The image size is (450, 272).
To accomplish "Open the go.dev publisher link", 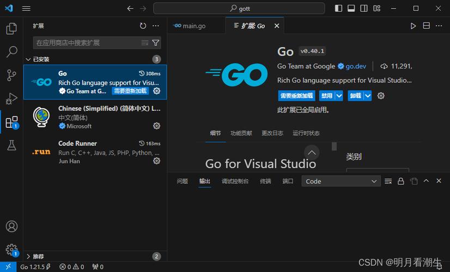I will pyautogui.click(x=356, y=66).
